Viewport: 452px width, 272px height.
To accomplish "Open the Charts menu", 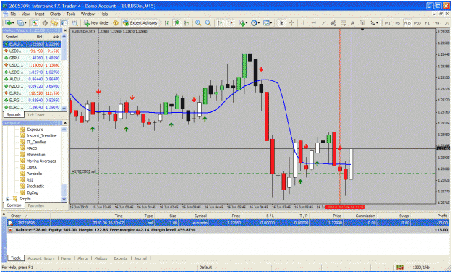I will [x=55, y=14].
